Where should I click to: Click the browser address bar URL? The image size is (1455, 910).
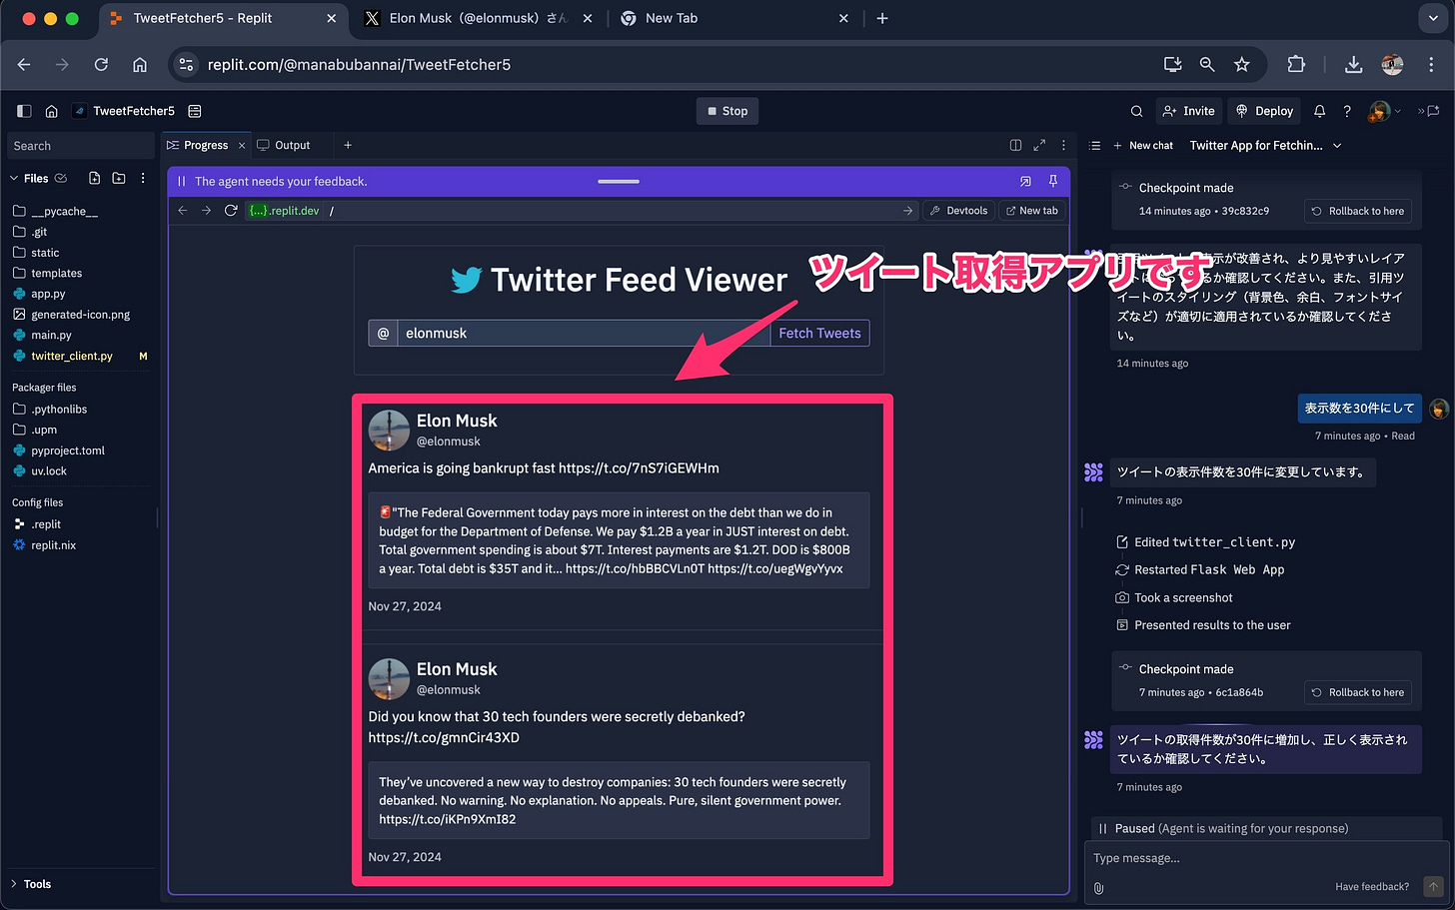(x=359, y=64)
